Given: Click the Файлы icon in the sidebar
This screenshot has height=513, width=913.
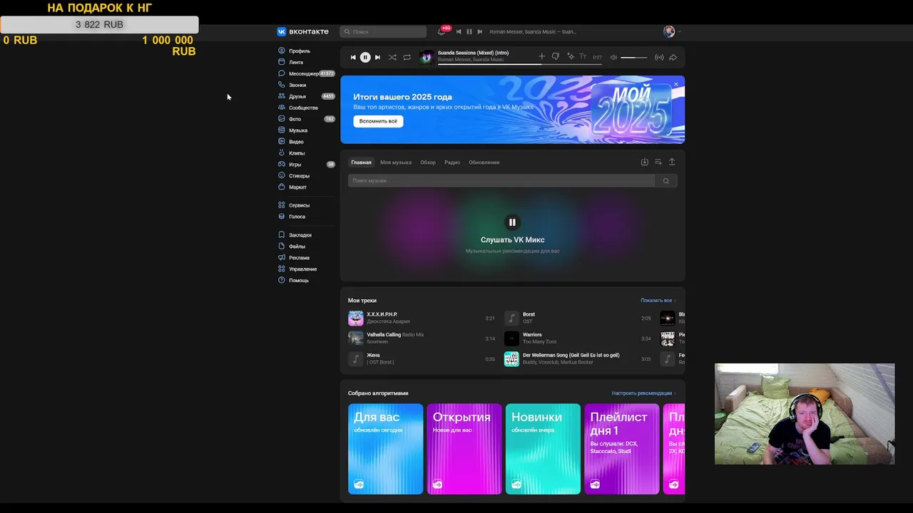Looking at the screenshot, I should coord(282,247).
